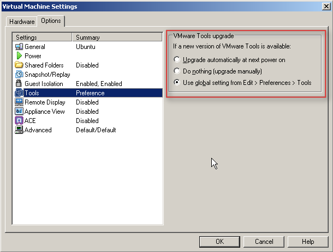Click the Summary column header
This screenshot has height=252, width=333.
(117, 38)
